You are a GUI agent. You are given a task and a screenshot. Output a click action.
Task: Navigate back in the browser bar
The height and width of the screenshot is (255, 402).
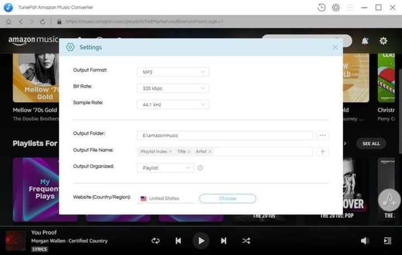(x=21, y=22)
